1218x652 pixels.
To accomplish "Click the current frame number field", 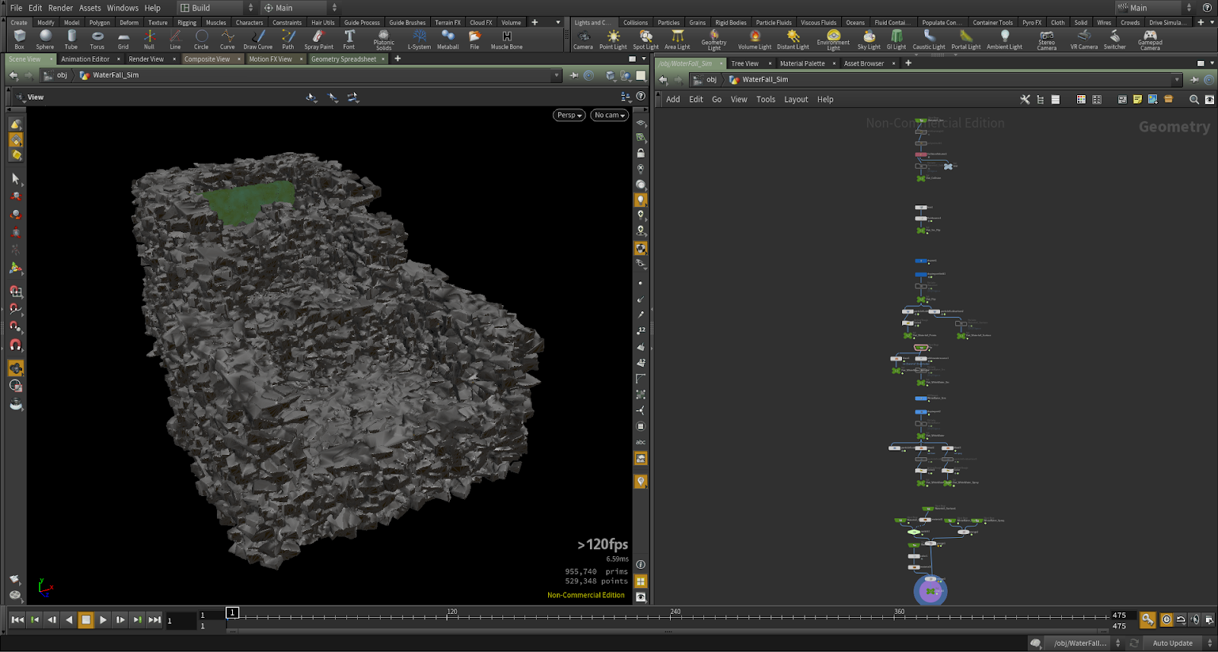I will click(180, 621).
